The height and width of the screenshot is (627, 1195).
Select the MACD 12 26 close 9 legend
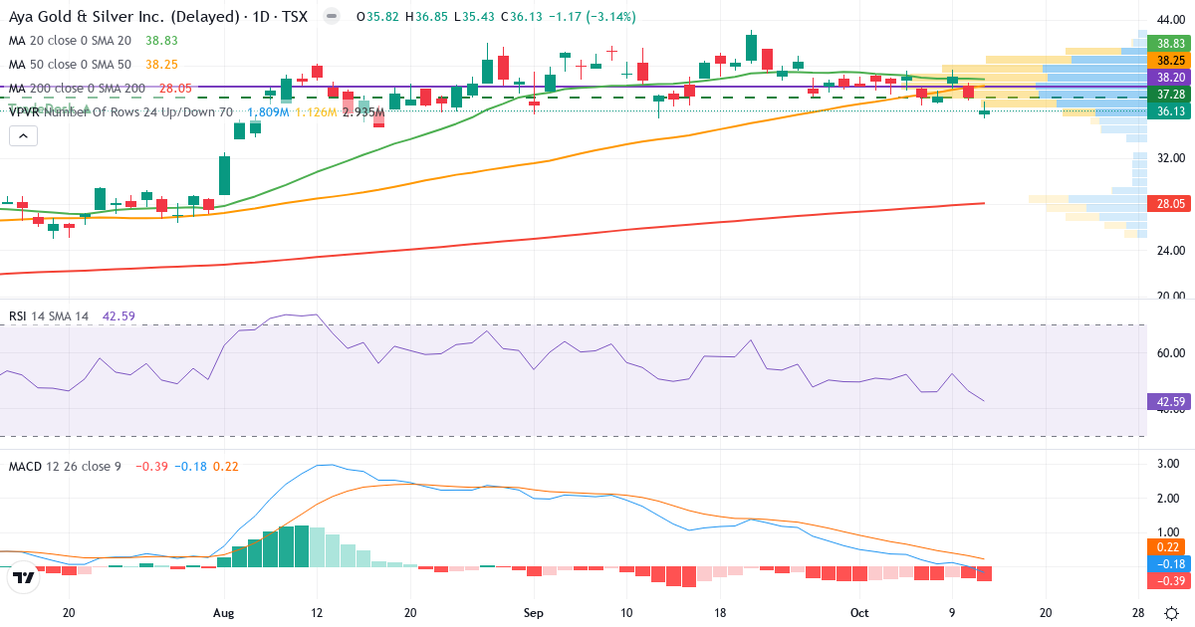(65, 466)
